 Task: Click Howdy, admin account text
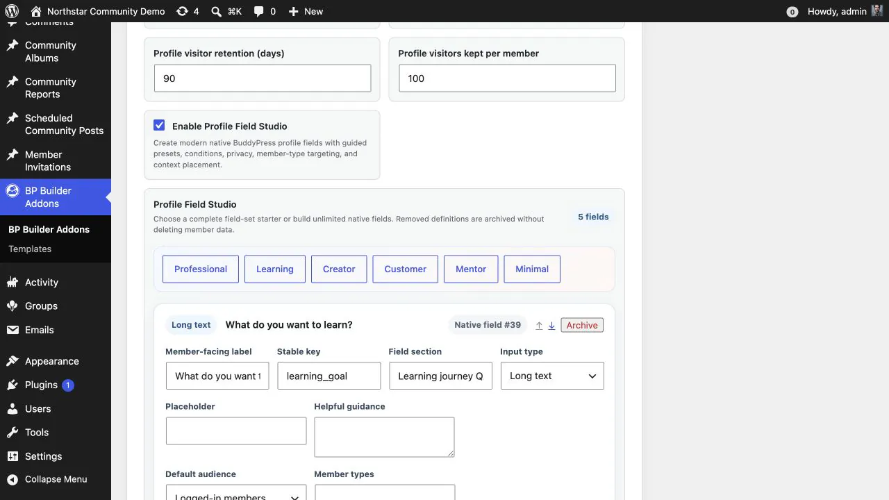click(837, 11)
